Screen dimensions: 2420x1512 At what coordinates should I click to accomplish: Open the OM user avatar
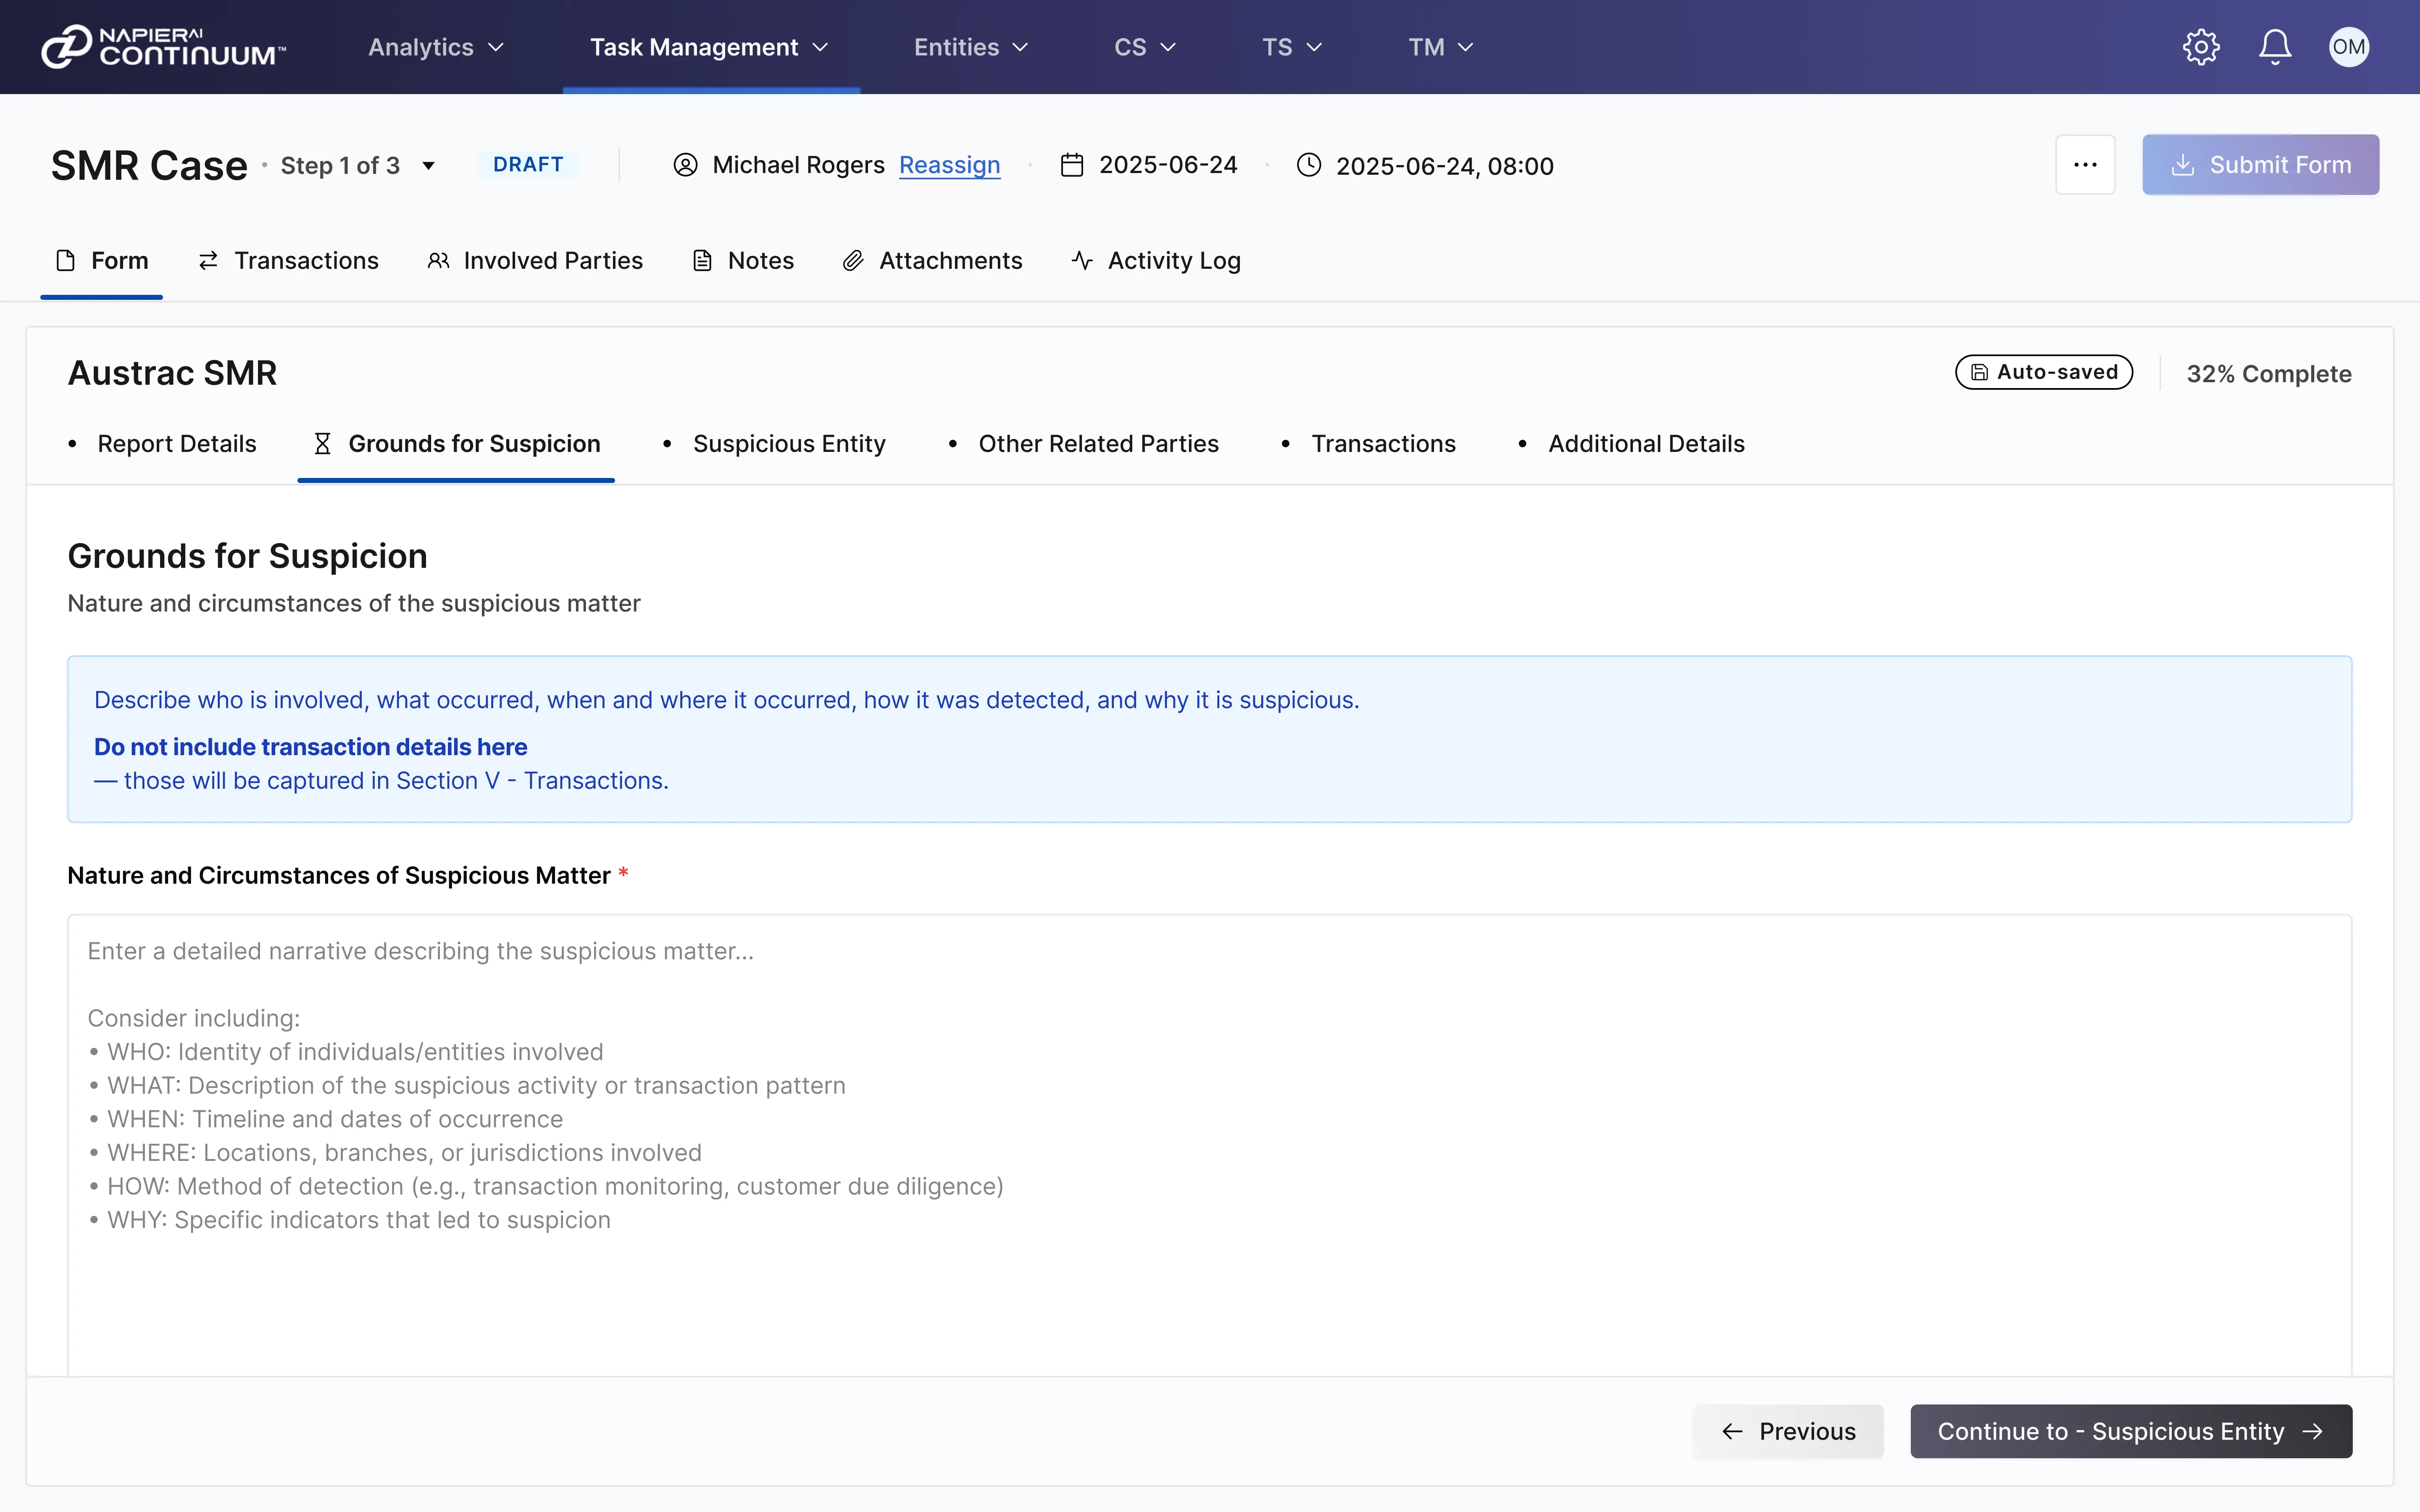(x=2348, y=47)
